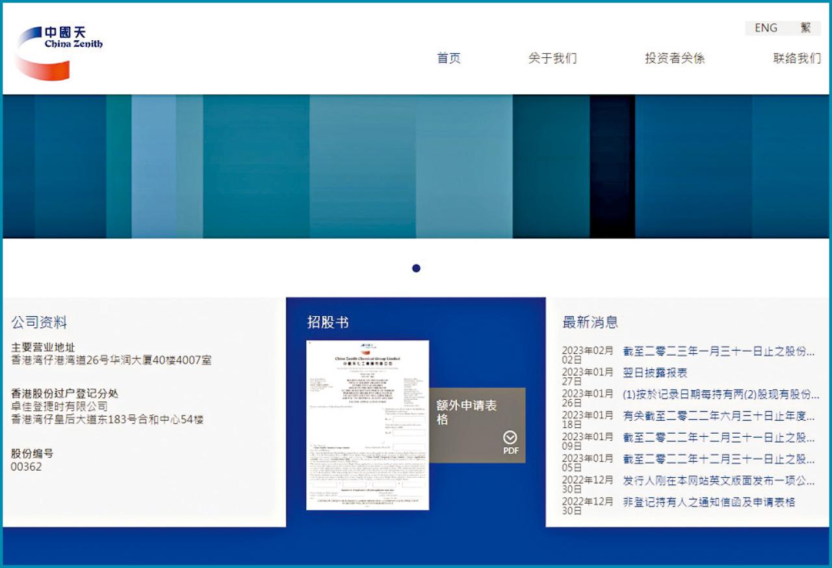Open the 关于我们 menu item
The width and height of the screenshot is (832, 568).
coord(552,58)
